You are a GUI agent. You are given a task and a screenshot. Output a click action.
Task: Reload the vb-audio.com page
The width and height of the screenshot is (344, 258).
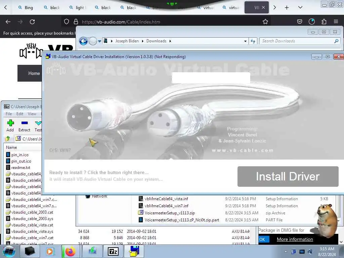[x=32, y=22]
